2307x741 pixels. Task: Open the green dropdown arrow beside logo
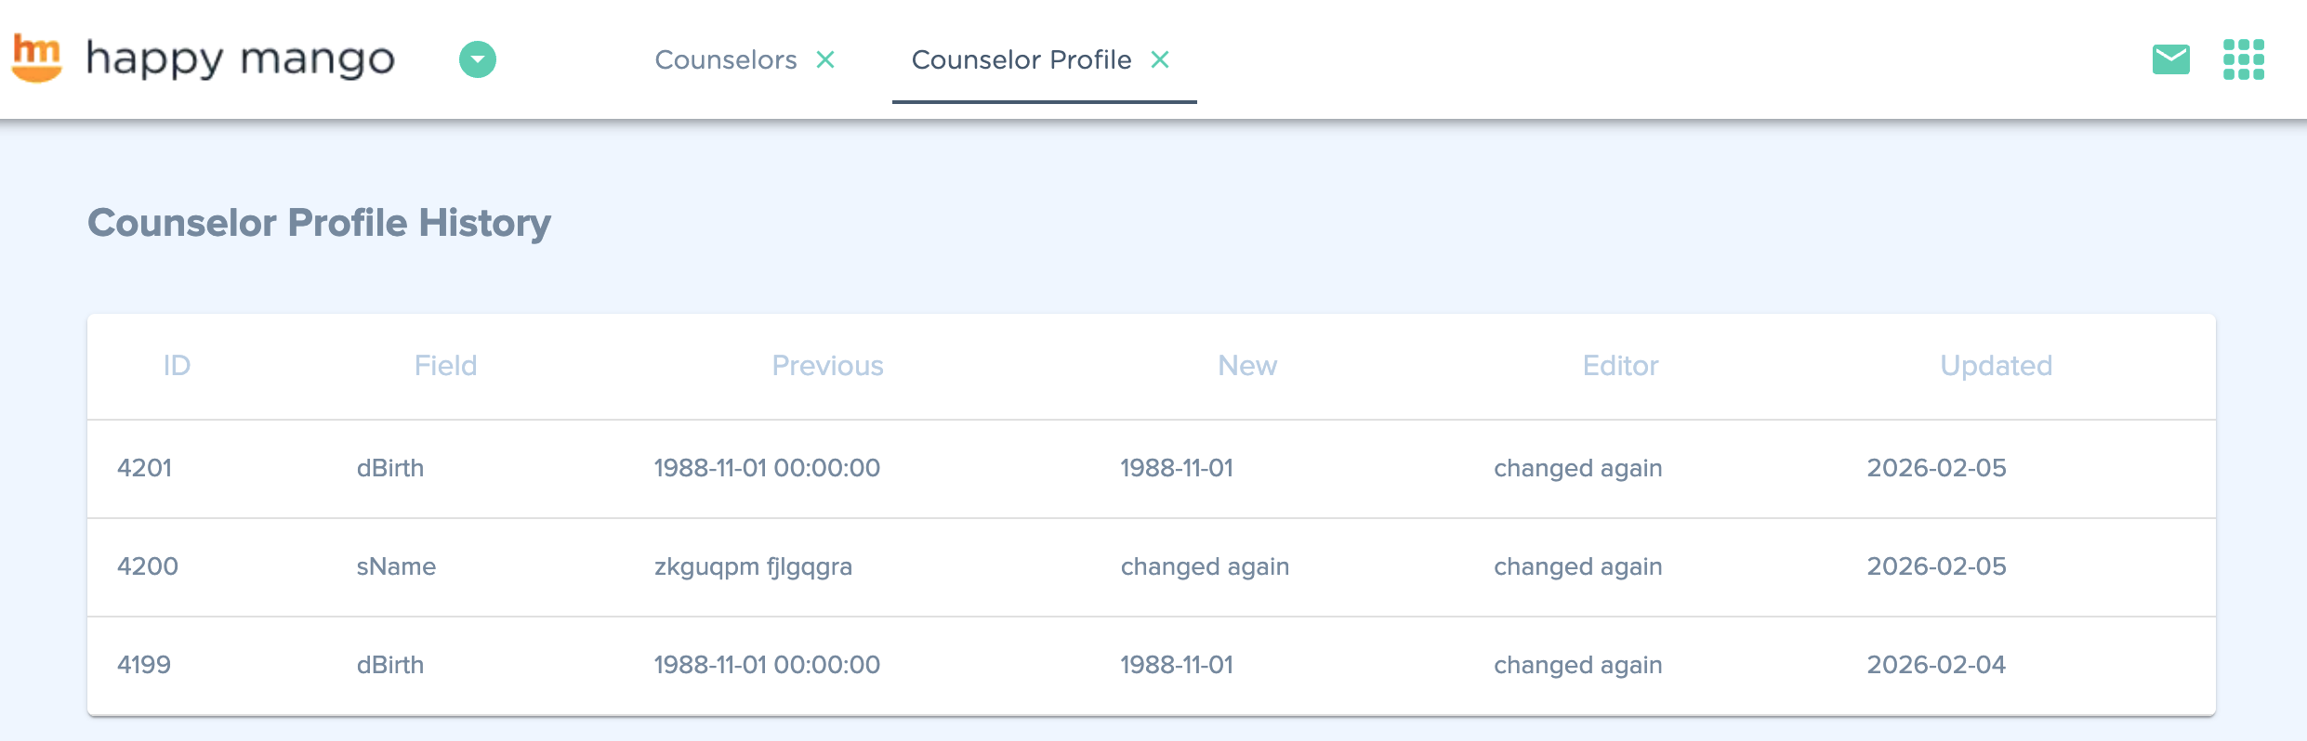[478, 59]
